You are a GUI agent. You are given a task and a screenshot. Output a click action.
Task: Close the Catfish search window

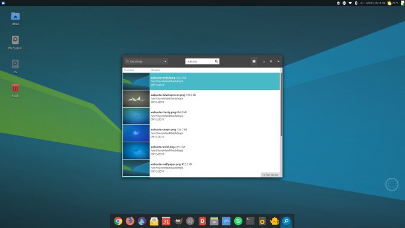coord(279,61)
